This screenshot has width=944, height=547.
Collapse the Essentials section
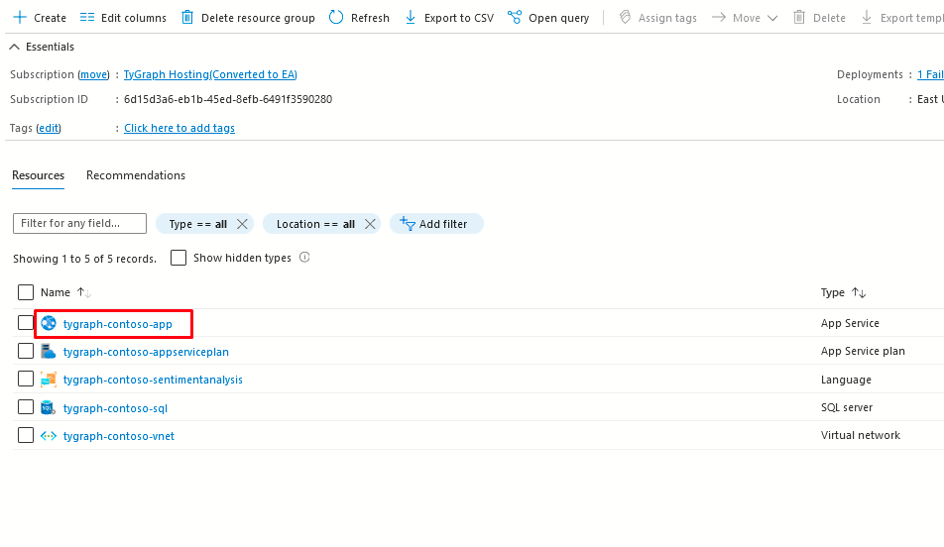pyautogui.click(x=42, y=47)
